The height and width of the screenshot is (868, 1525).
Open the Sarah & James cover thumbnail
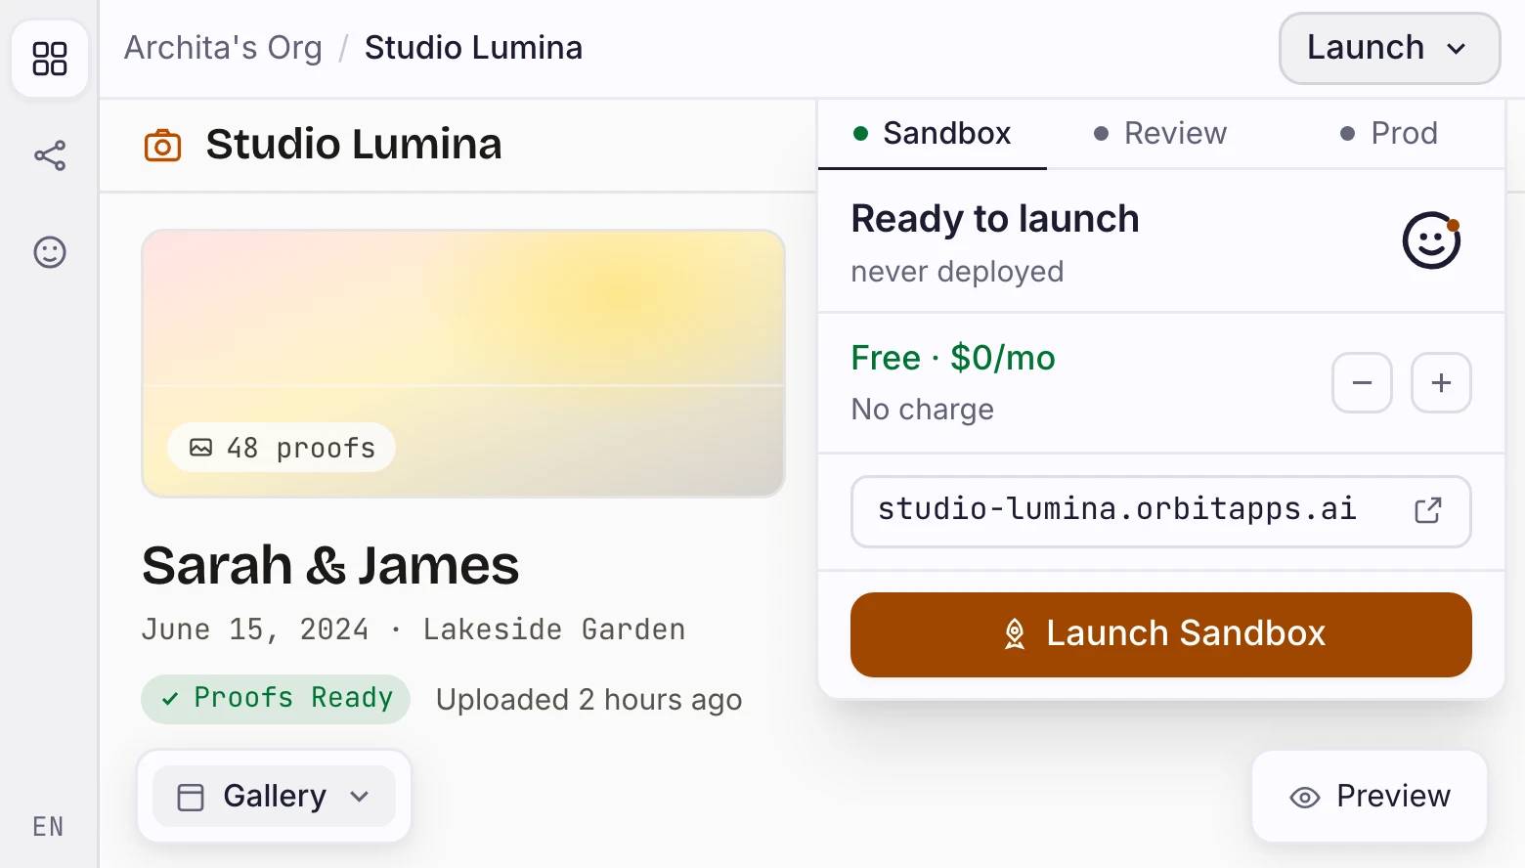pos(463,364)
